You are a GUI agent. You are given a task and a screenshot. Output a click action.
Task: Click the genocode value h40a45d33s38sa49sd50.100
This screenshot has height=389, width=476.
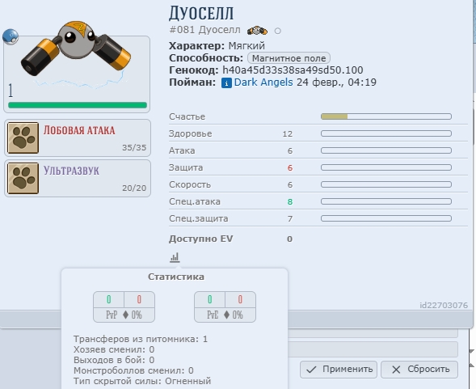(x=293, y=70)
